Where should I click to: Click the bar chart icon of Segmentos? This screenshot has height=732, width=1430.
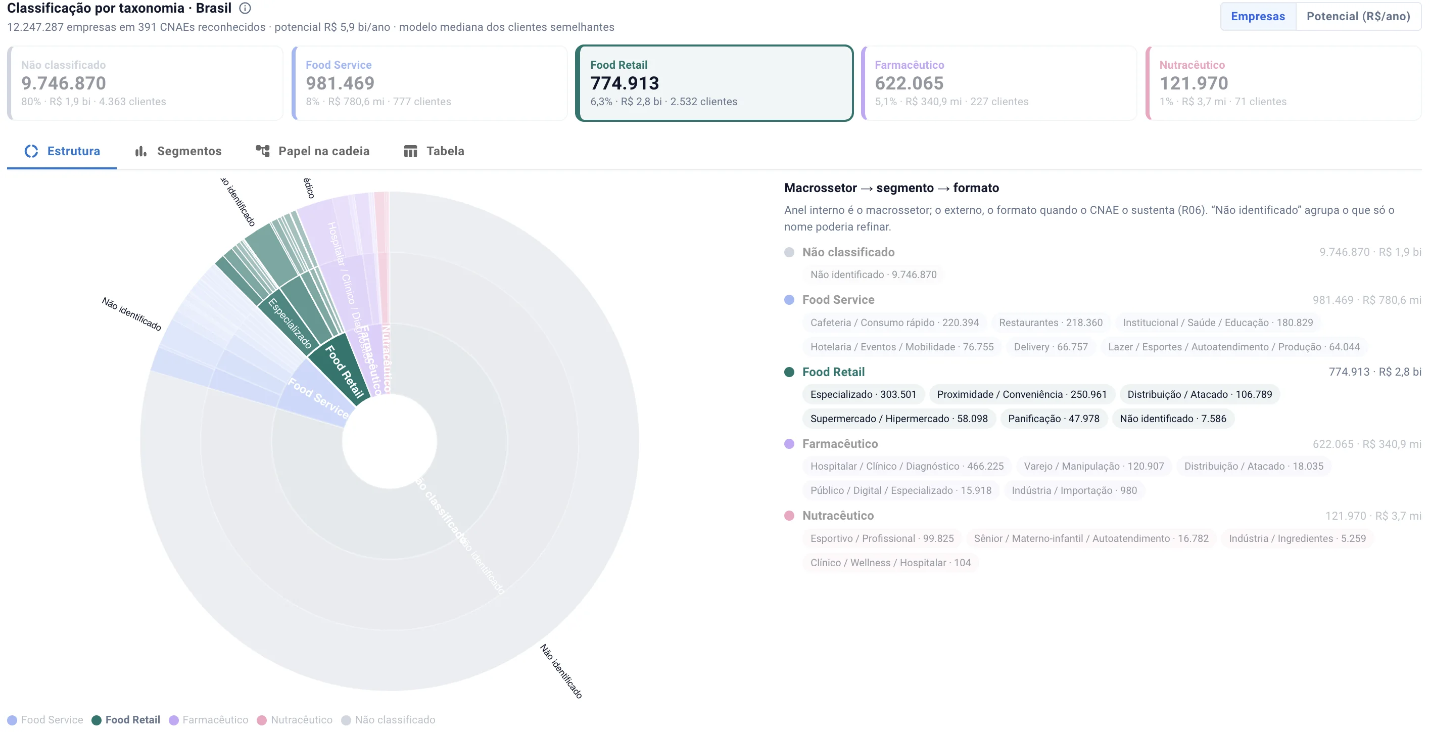(x=141, y=151)
